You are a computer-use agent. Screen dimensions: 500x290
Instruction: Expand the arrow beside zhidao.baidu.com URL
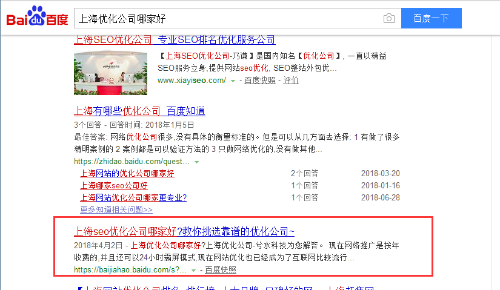(196, 162)
